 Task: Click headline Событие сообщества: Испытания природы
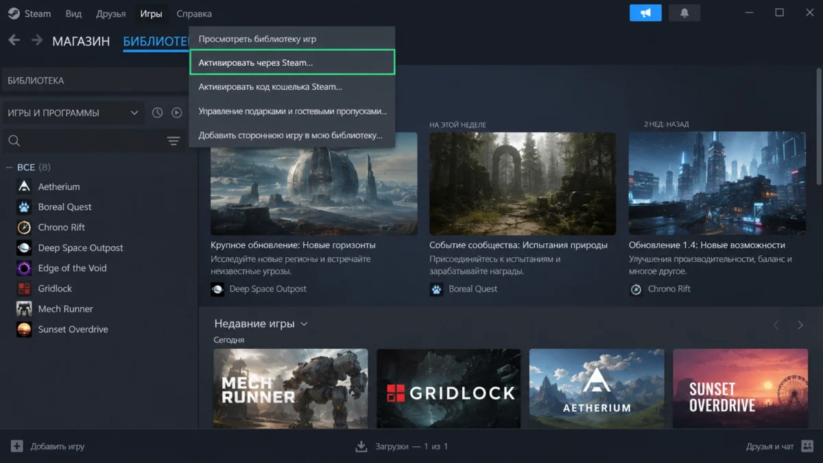[x=518, y=245]
